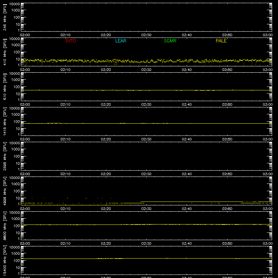Click the green SGMR station label

click(170, 41)
